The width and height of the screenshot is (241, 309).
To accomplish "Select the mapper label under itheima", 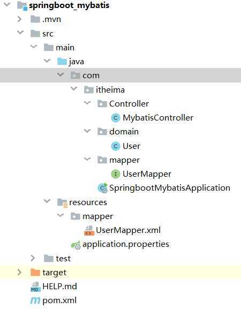I will 125,160.
